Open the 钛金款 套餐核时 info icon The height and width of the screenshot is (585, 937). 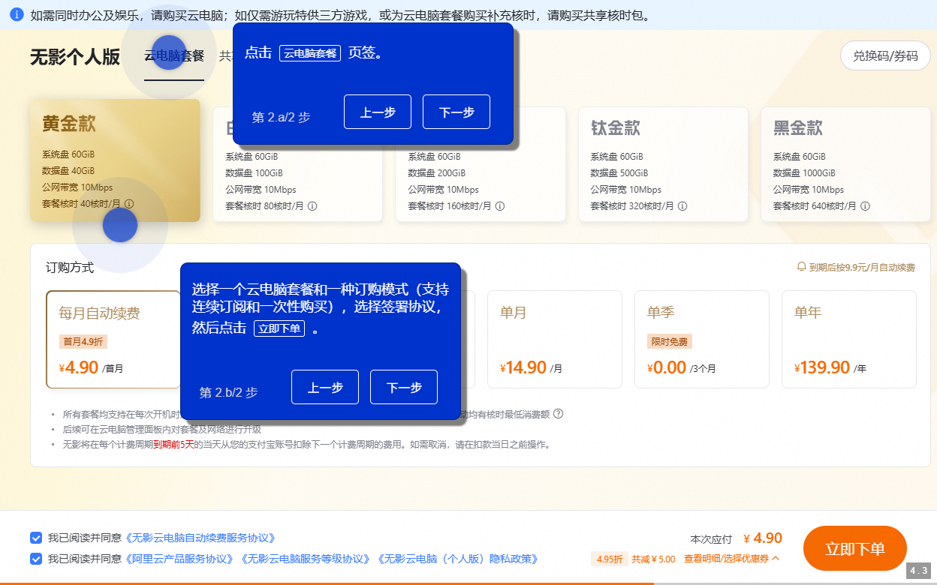682,205
